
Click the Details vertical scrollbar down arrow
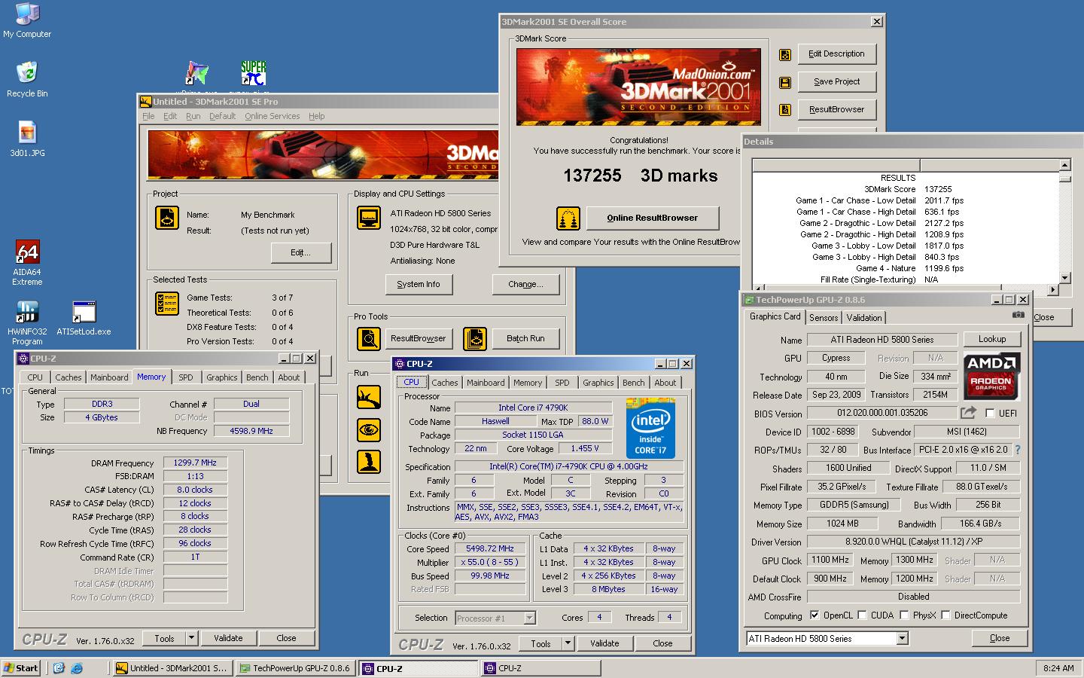(x=1064, y=278)
